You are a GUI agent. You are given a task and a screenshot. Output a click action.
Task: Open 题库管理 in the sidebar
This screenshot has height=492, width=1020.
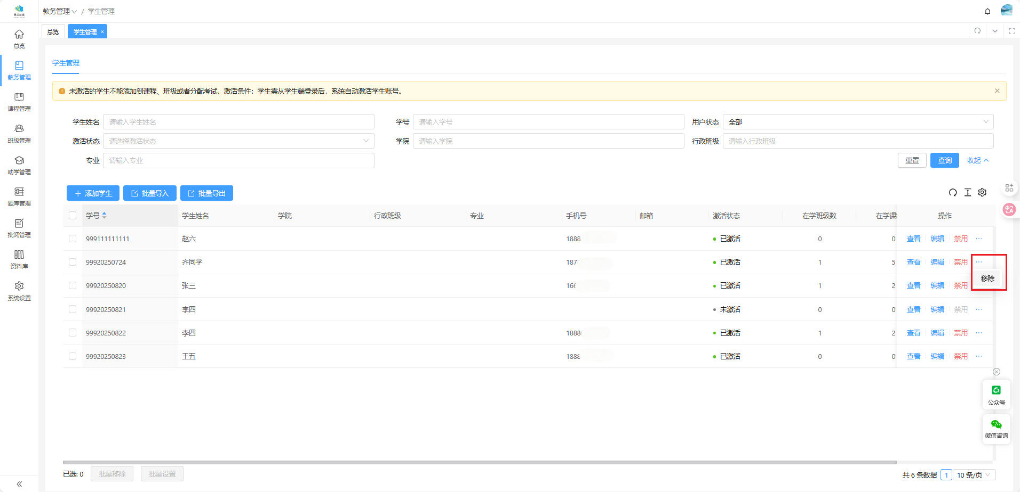pos(19,196)
